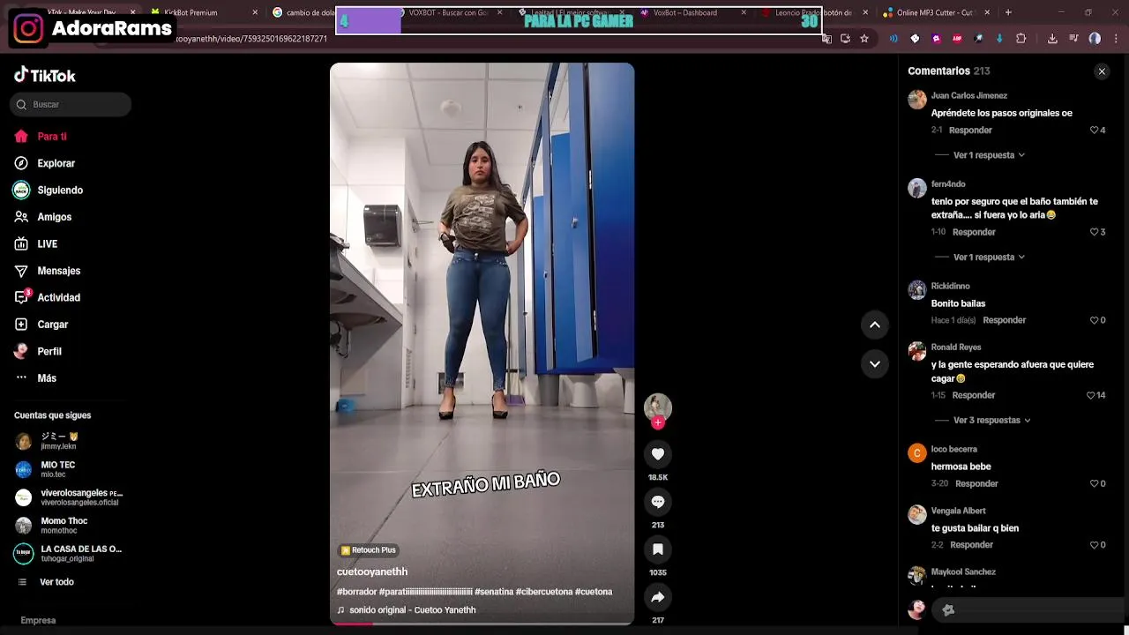Open creator avatar beside the video
This screenshot has height=635, width=1129.
(658, 407)
